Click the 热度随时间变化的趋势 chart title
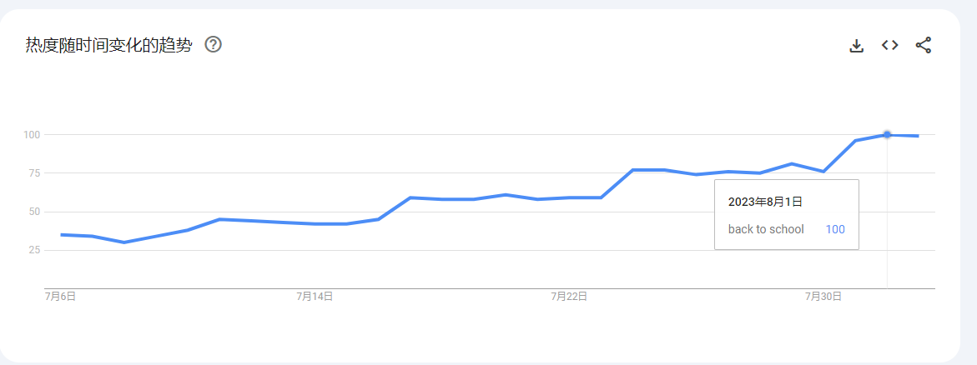Screen dimensions: 977x365 [108, 45]
